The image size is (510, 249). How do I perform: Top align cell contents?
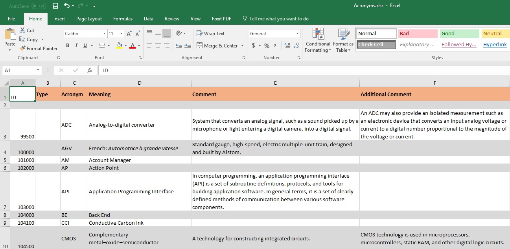click(149, 33)
